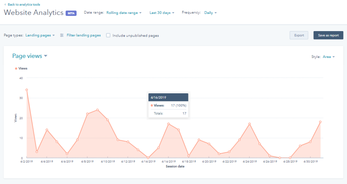Click the 4/2/2019 x-axis date label
This screenshot has width=347, height=184.
click(26, 161)
